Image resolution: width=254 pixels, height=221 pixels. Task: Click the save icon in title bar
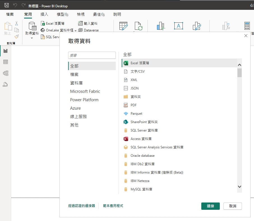click(x=7, y=5)
